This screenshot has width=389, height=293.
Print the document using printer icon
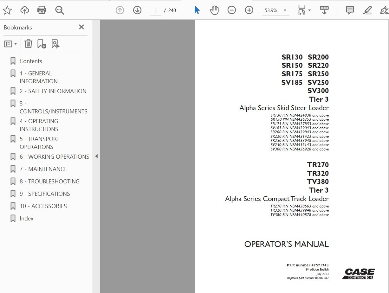(x=42, y=10)
